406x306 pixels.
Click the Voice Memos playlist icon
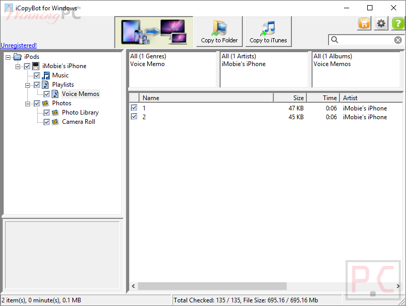click(55, 94)
